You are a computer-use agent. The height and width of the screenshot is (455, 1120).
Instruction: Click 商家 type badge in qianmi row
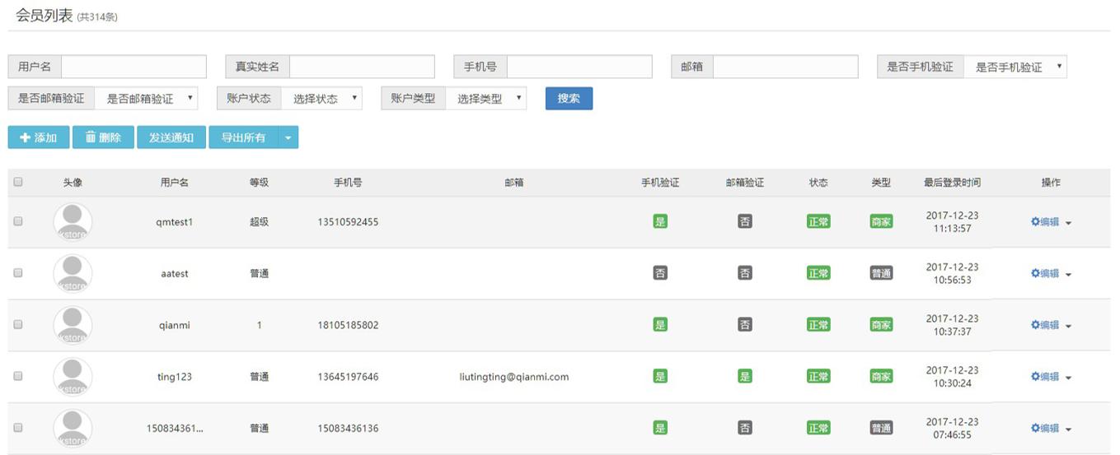pos(881,325)
